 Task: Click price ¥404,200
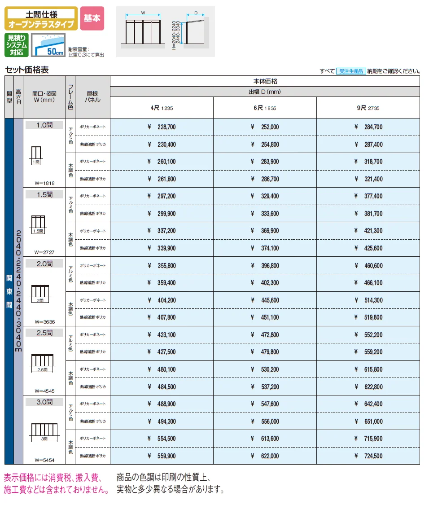tap(162, 300)
